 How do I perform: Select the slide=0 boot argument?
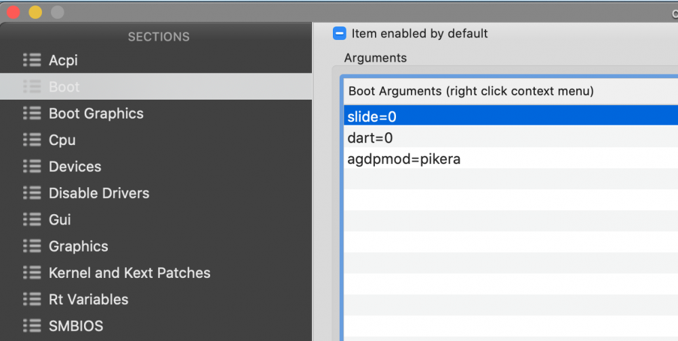511,117
